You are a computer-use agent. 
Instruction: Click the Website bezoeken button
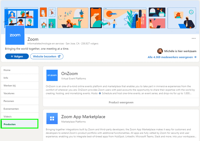(x=47, y=56)
